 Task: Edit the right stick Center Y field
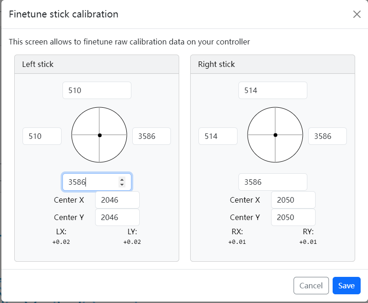point(293,217)
